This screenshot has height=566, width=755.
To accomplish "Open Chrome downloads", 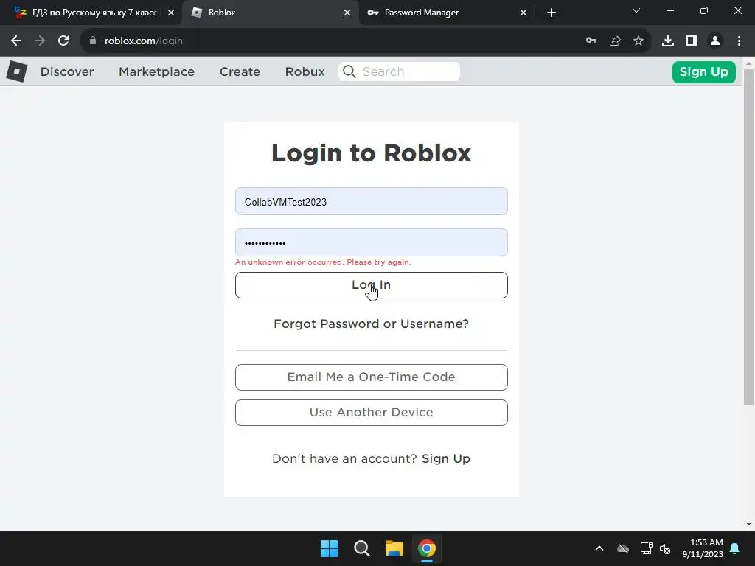I will coord(668,41).
